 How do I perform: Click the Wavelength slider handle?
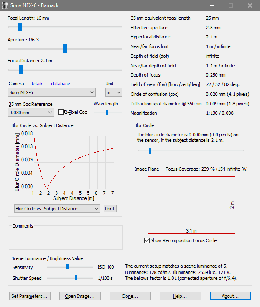point(107,112)
